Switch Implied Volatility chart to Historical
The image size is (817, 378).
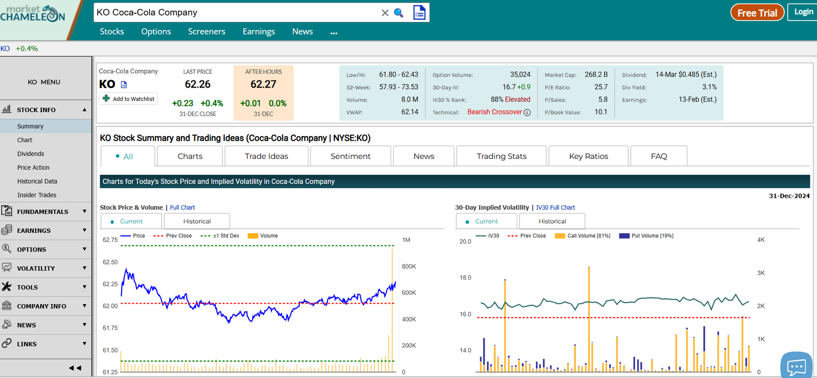pyautogui.click(x=552, y=222)
